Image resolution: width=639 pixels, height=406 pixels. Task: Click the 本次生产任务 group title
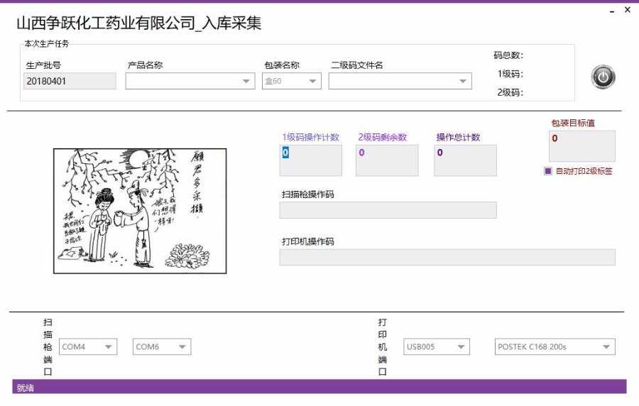[46, 43]
